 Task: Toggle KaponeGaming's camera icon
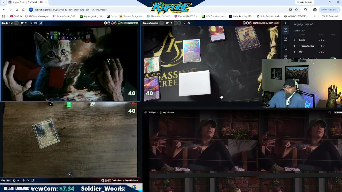click(x=189, y=23)
